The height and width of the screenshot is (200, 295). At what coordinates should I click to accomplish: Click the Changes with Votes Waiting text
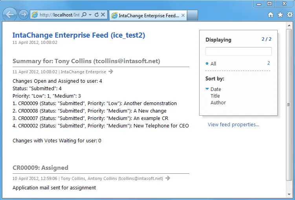pyautogui.click(x=57, y=141)
